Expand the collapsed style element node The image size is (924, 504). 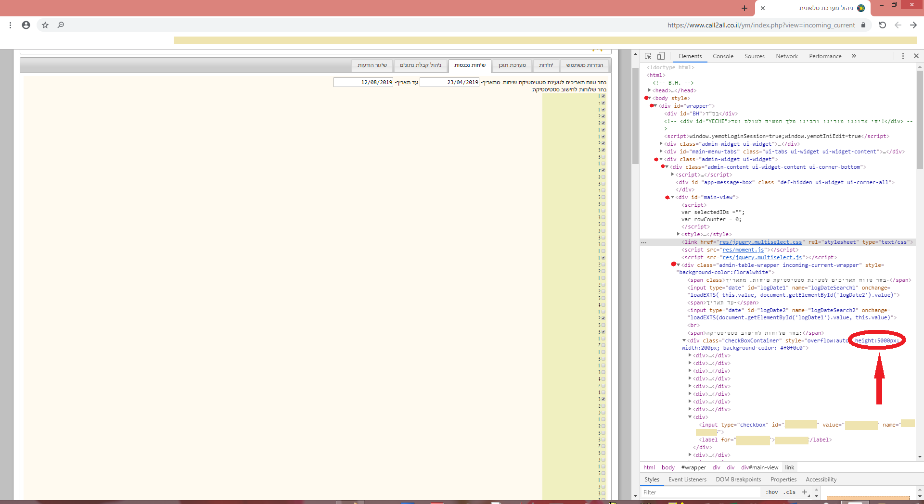(x=678, y=234)
